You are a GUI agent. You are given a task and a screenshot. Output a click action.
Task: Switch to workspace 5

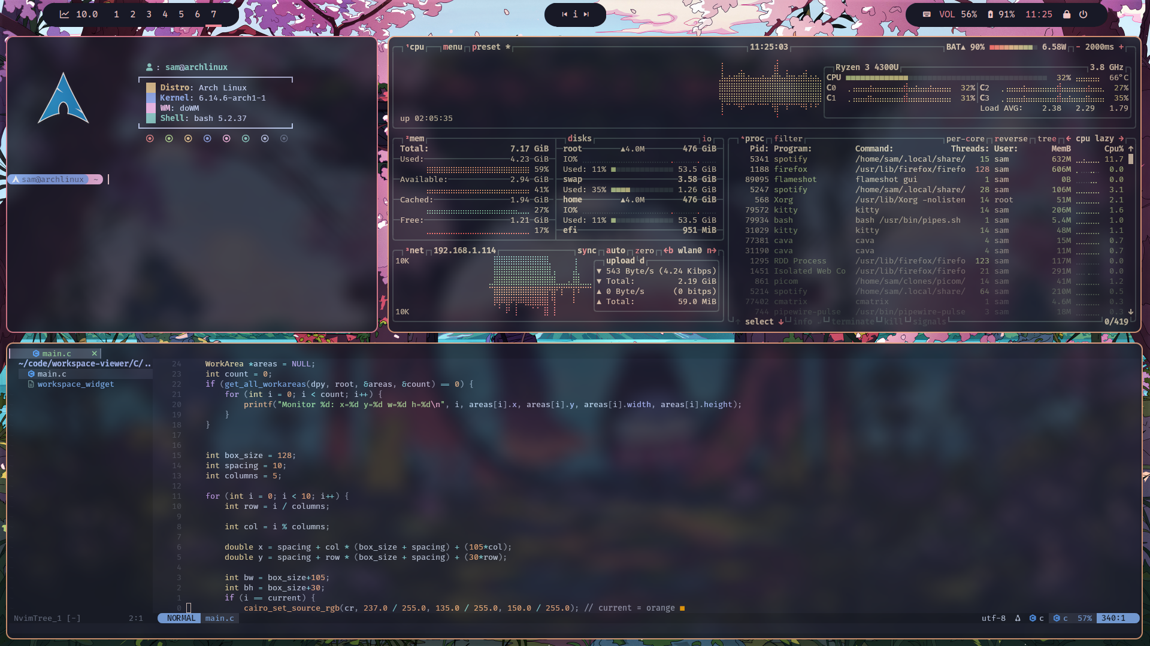point(181,14)
